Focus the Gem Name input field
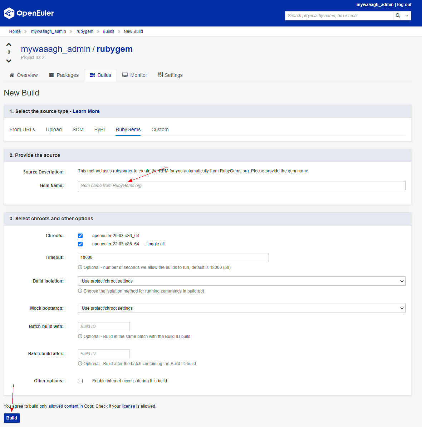Screen dimensions: 422x427 (x=241, y=186)
